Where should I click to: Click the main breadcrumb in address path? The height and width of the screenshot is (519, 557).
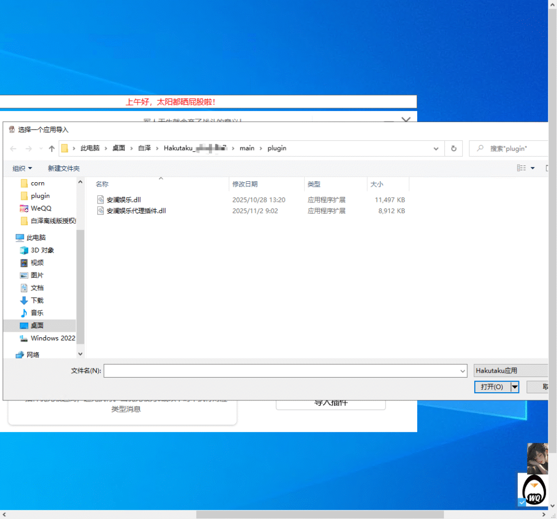tap(246, 148)
